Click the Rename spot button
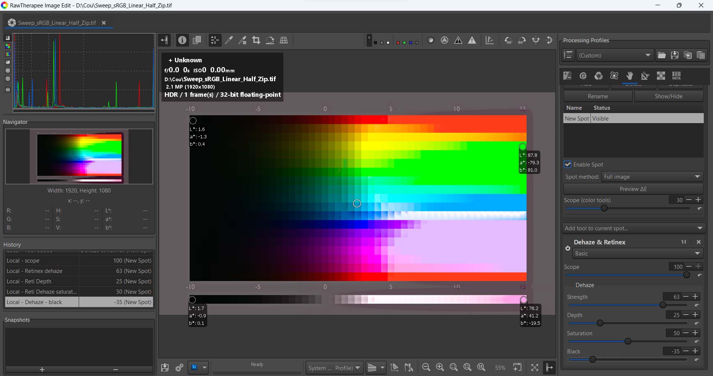The width and height of the screenshot is (713, 376). click(598, 96)
